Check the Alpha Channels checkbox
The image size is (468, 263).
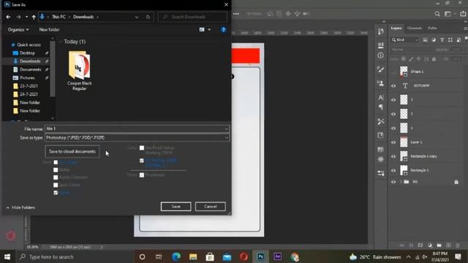coord(56,178)
